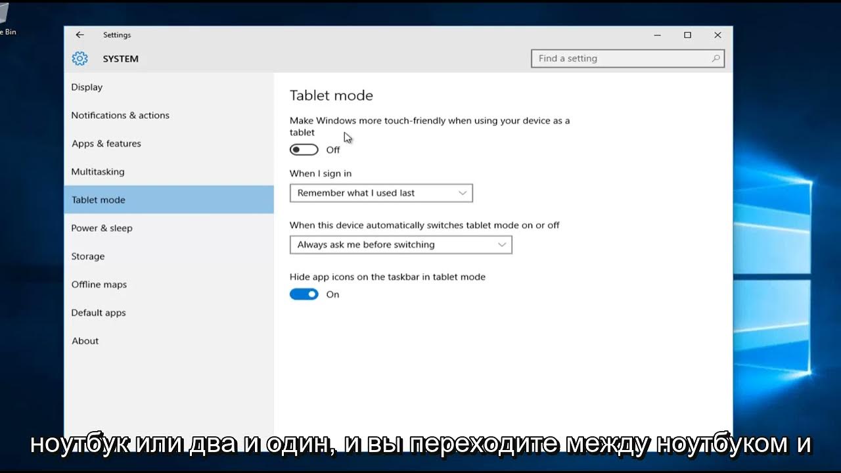Click the 'When I sign in' label

(x=321, y=174)
